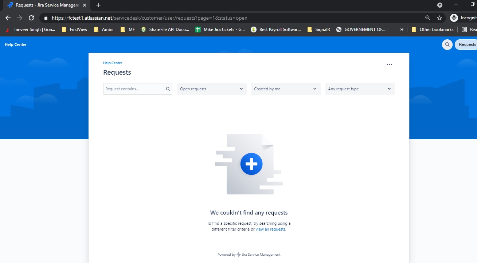
Task: Show more bookmarks with the double chevron
Action: 402,30
